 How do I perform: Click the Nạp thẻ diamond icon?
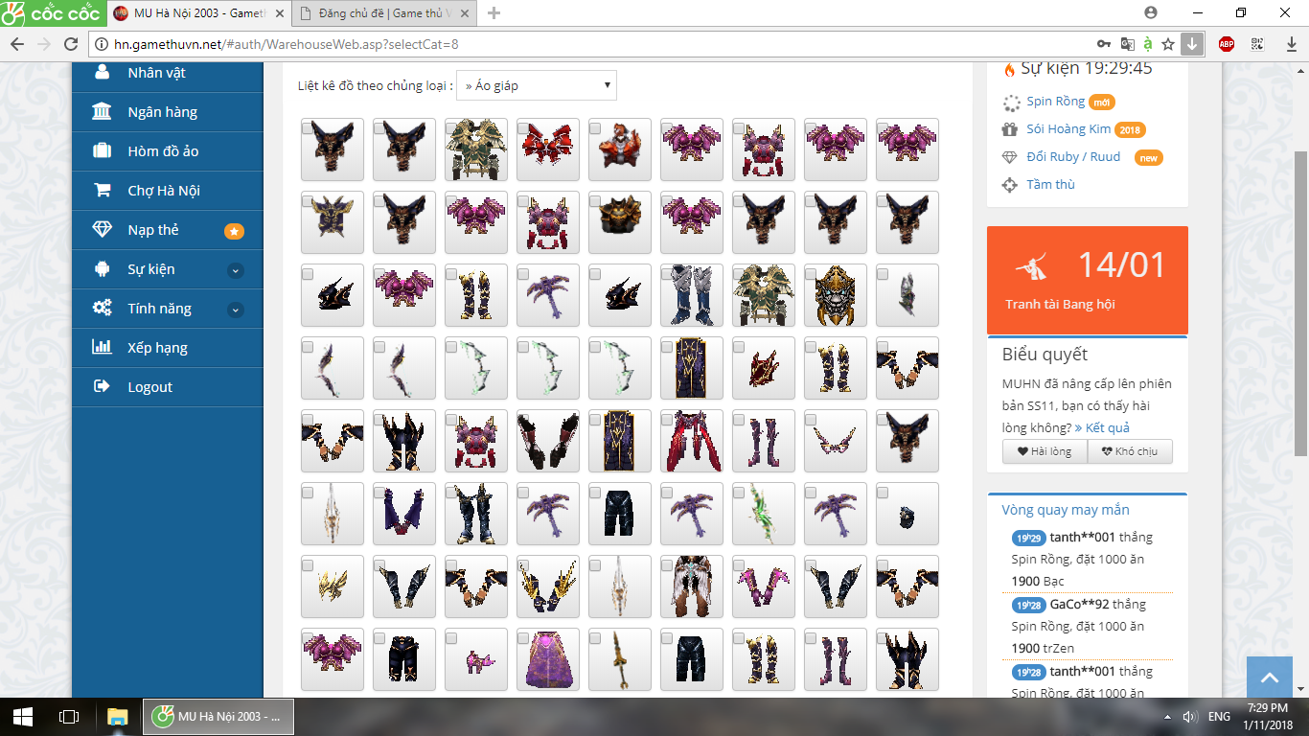[x=102, y=230]
